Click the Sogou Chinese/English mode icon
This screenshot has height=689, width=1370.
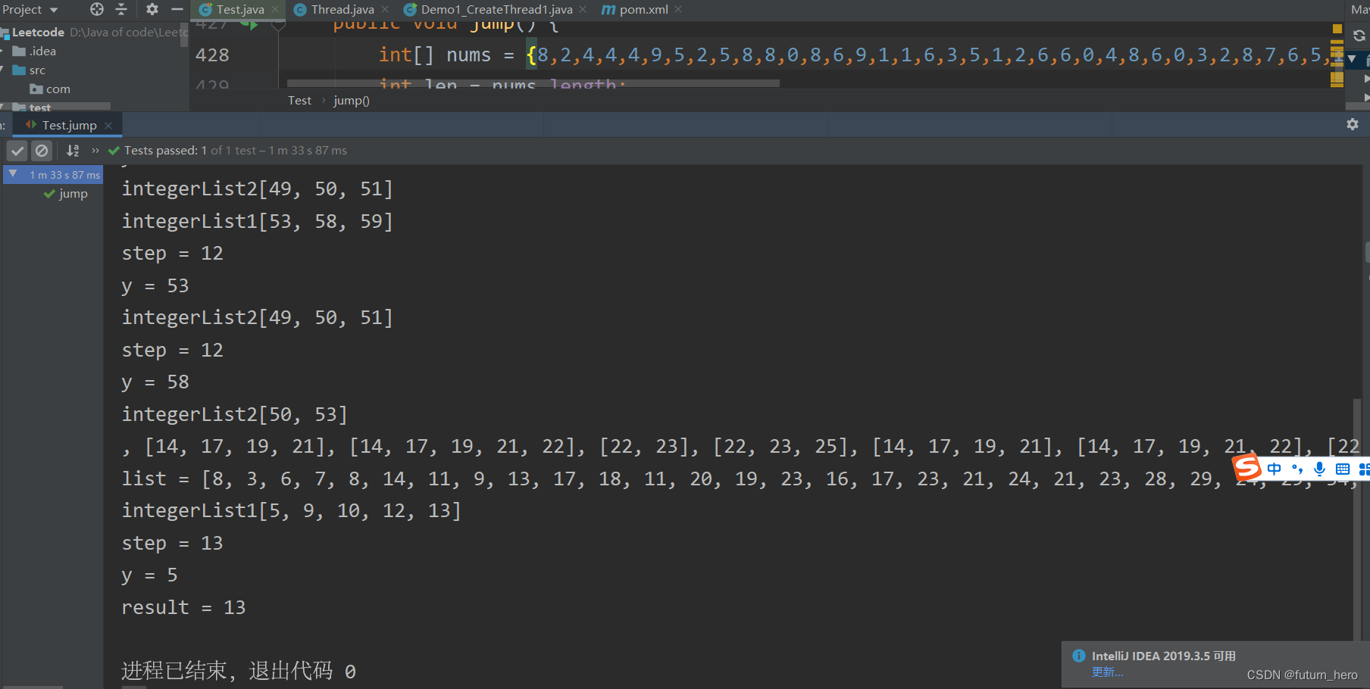(x=1274, y=469)
